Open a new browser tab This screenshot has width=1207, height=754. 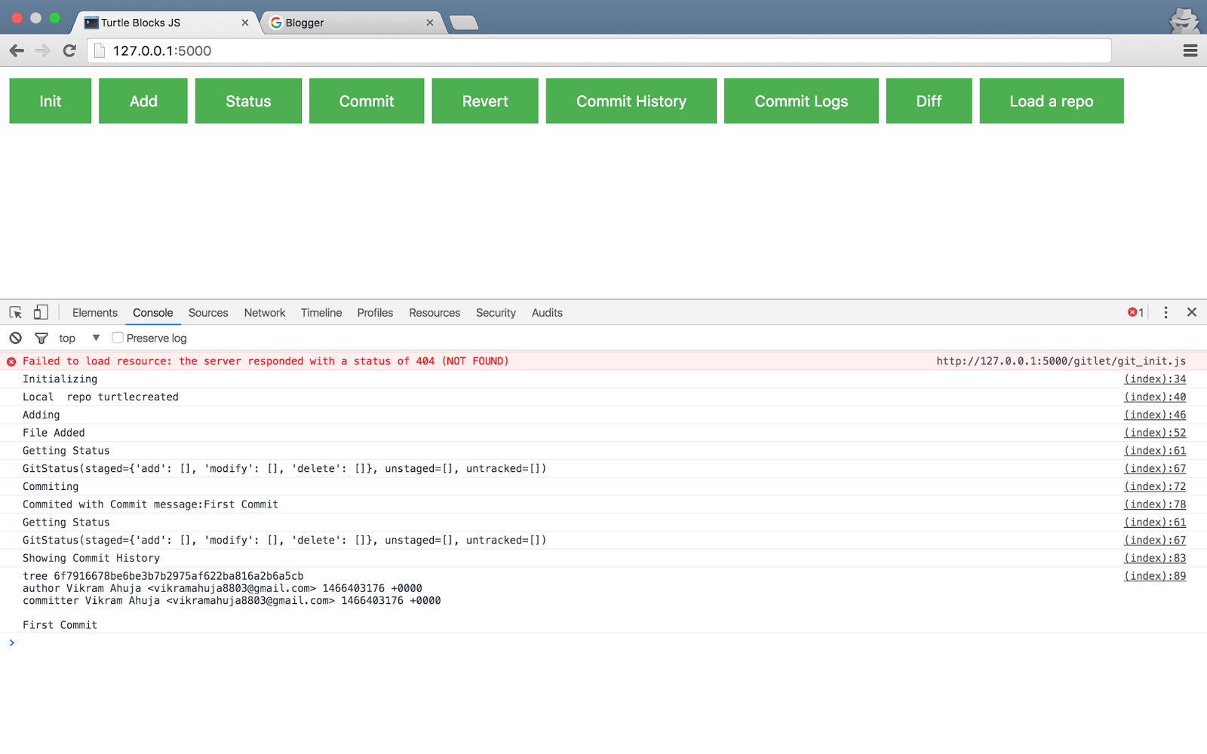(x=463, y=23)
